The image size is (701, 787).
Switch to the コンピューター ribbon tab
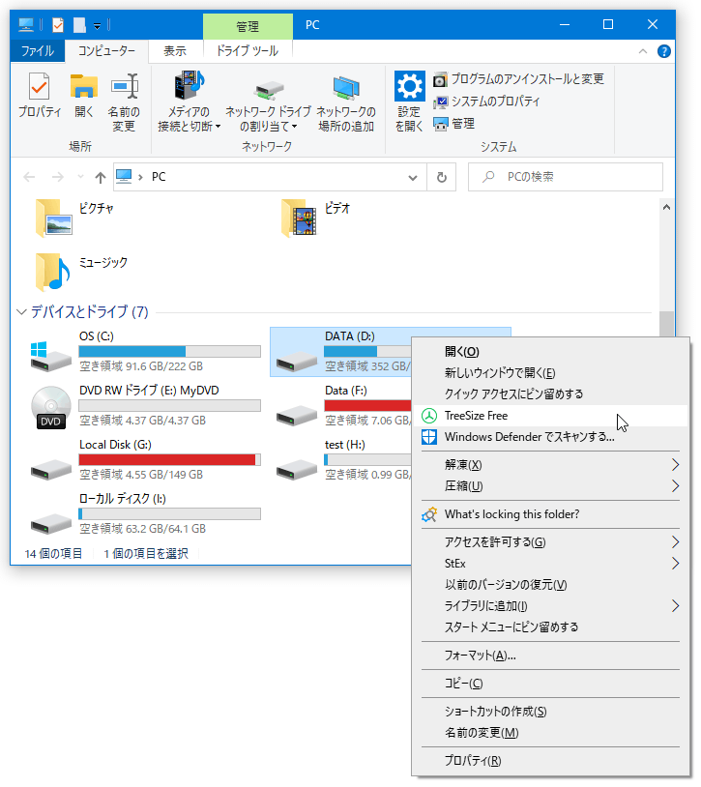(106, 50)
